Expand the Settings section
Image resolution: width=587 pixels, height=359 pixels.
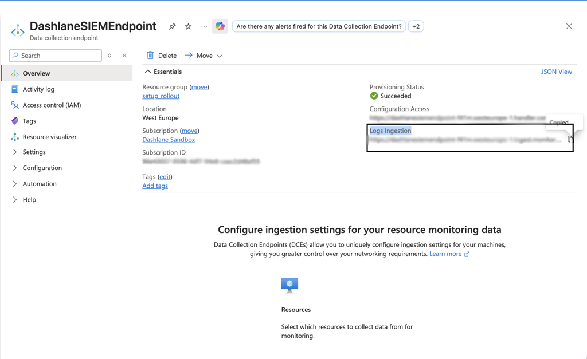[x=14, y=152]
